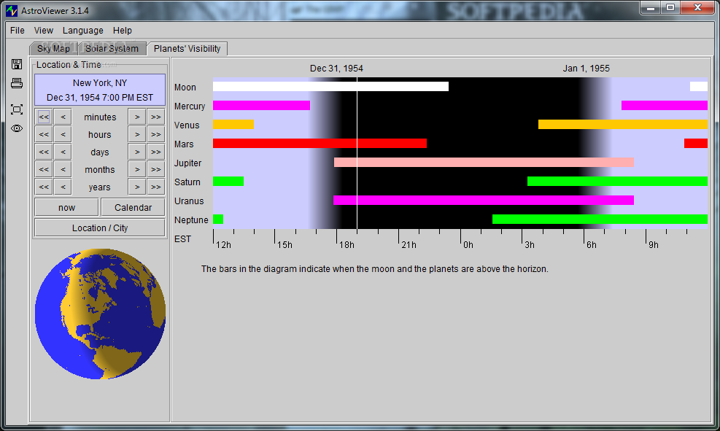The image size is (720, 431).
Task: Click the long green Saturn bar on Jan 1
Action: [x=618, y=182]
